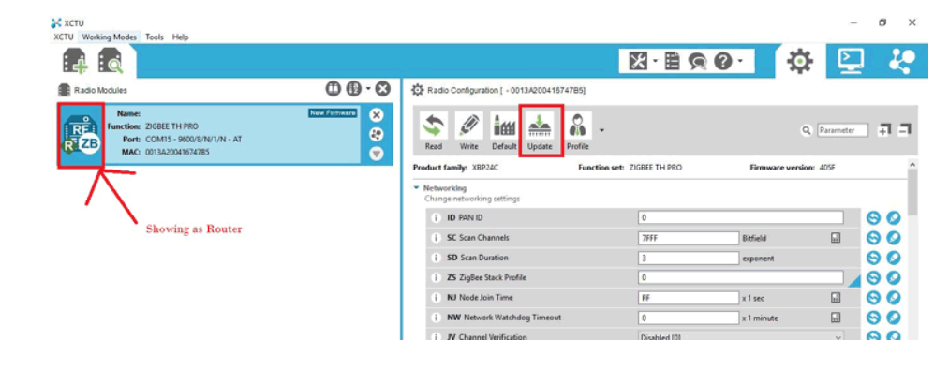Open calculator for Node Join Time
The width and height of the screenshot is (949, 370).
pyautogui.click(x=836, y=298)
